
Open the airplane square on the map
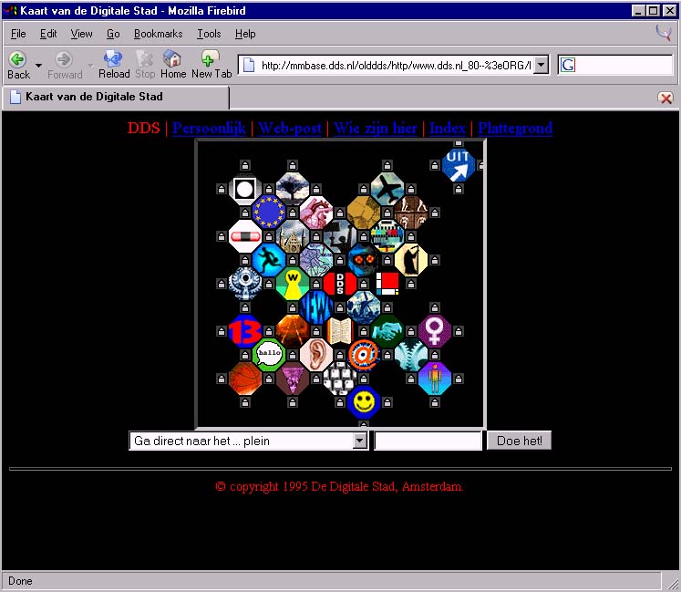[387, 189]
